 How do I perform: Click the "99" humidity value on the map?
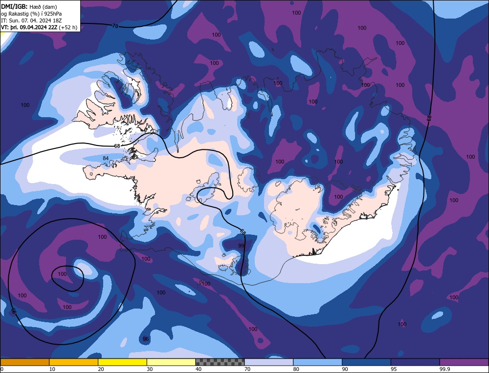pyautogui.click(x=241, y=246)
